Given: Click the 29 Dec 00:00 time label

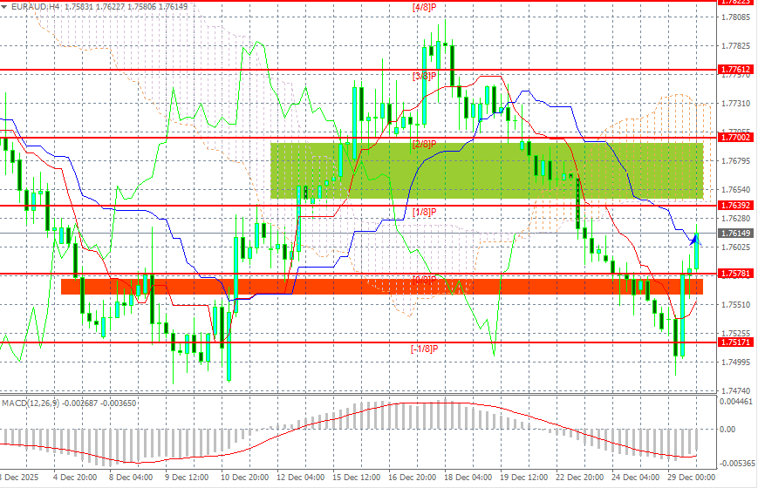Looking at the screenshot, I should tap(692, 478).
